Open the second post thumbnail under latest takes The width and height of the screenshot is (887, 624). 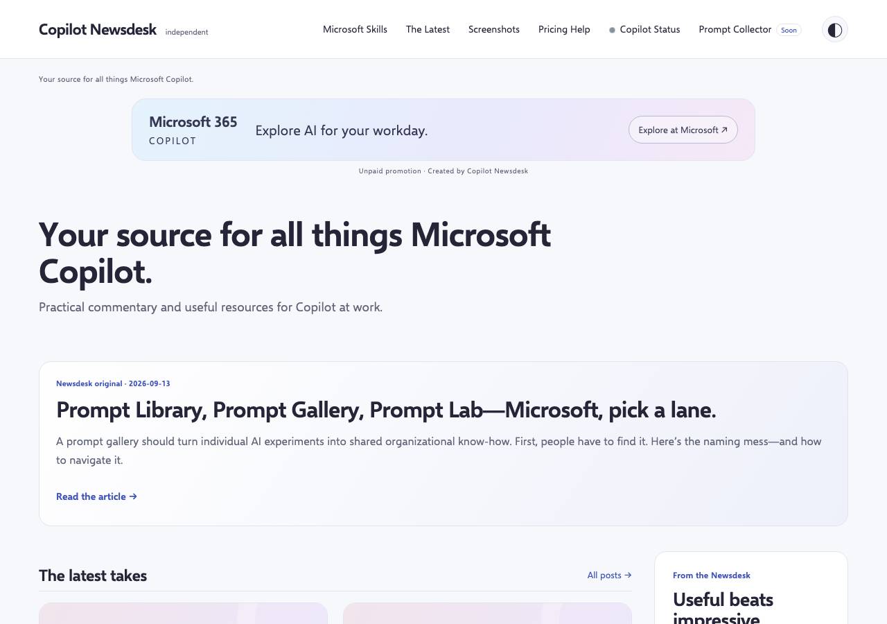(x=487, y=614)
